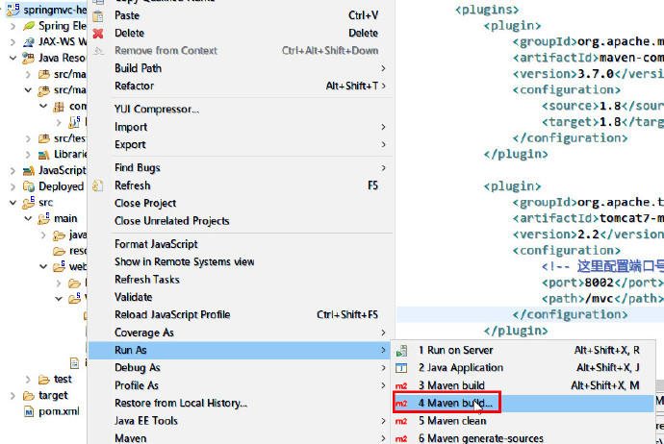The height and width of the screenshot is (444, 664).
Task: Click the Paste clipboard icon
Action: click(x=98, y=16)
